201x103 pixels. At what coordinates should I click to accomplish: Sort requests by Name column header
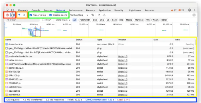(x=40, y=40)
